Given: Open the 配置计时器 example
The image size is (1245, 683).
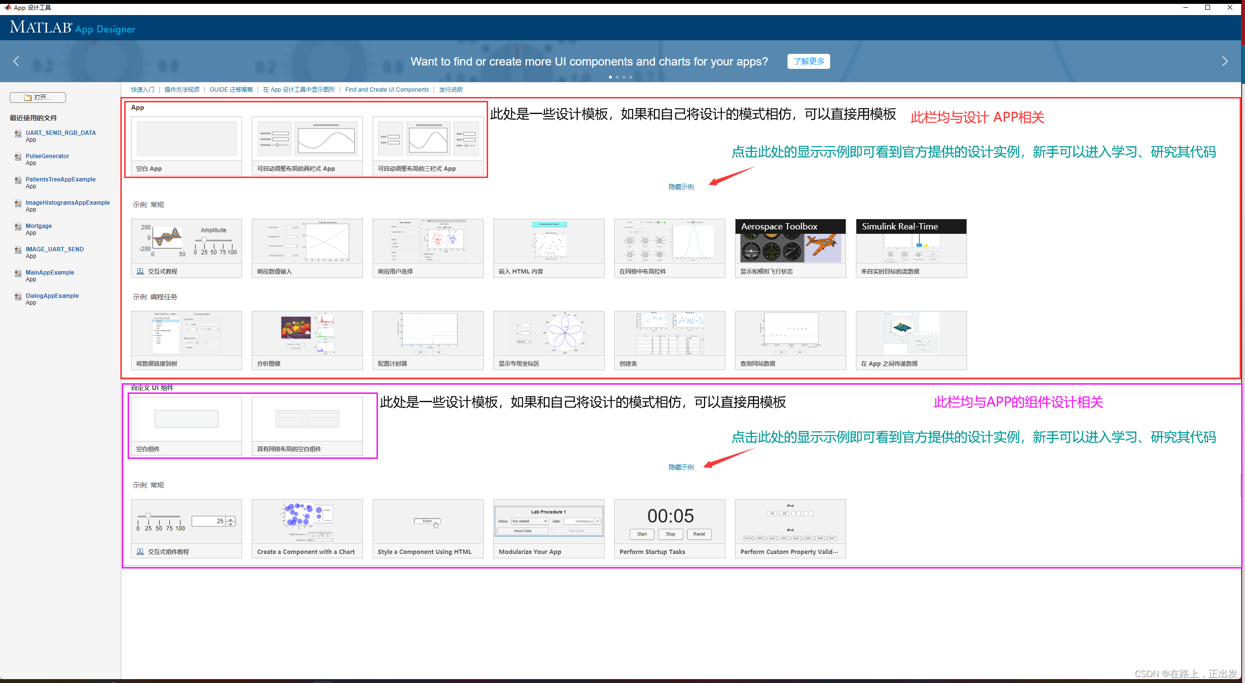Looking at the screenshot, I should 428,341.
